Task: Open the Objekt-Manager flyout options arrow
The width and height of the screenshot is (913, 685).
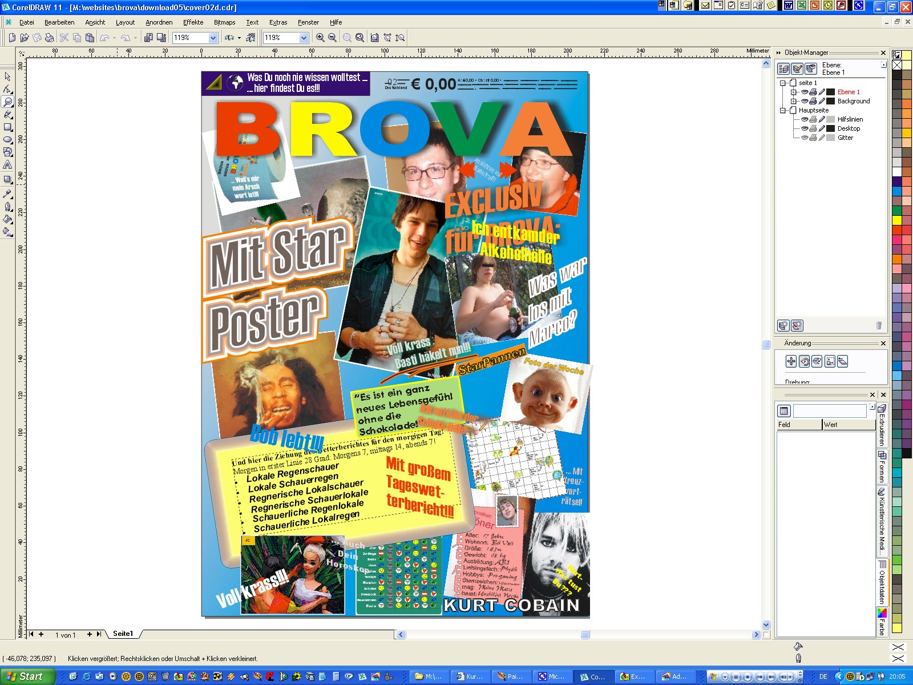Action: point(883,65)
